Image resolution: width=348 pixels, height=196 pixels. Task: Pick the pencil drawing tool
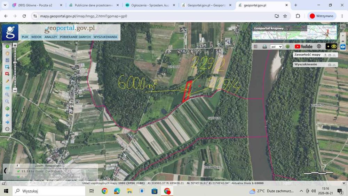coord(7,81)
